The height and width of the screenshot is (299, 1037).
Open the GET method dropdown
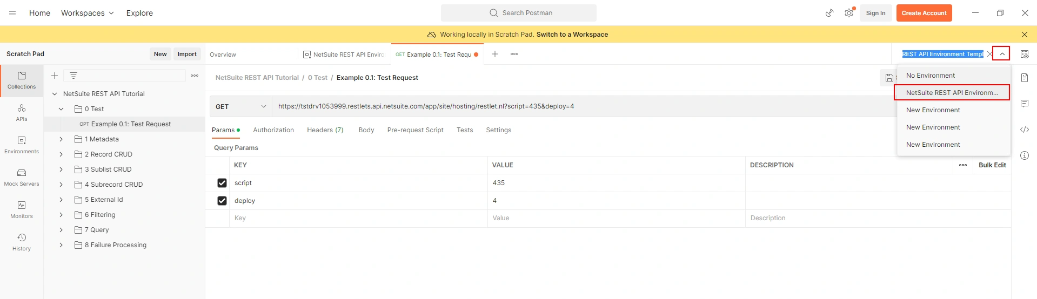pos(241,106)
